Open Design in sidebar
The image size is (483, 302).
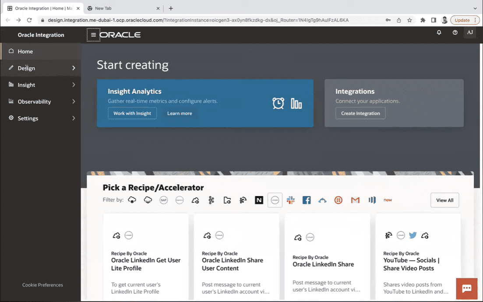[x=40, y=68]
